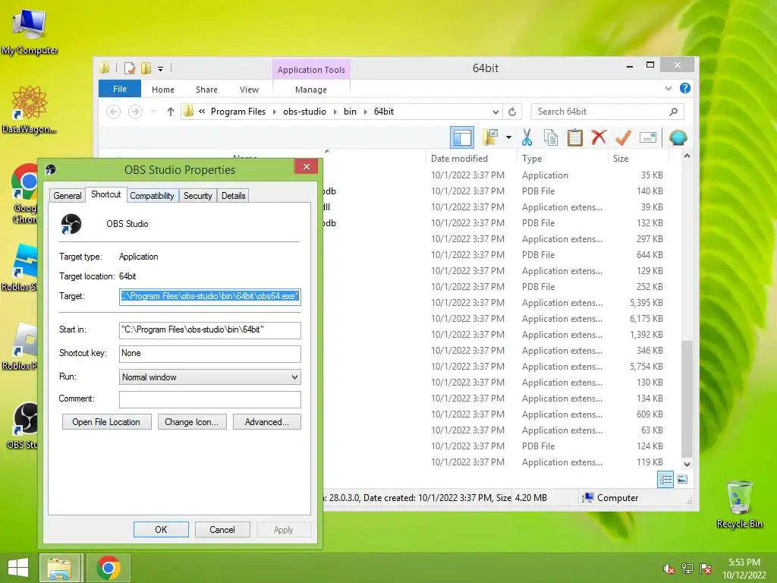Click the network tray icon
Viewport: 777px width, 583px height.
pyautogui.click(x=687, y=569)
